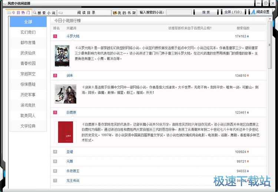
Task: Select the 都市言情 category
Action: [28, 43]
